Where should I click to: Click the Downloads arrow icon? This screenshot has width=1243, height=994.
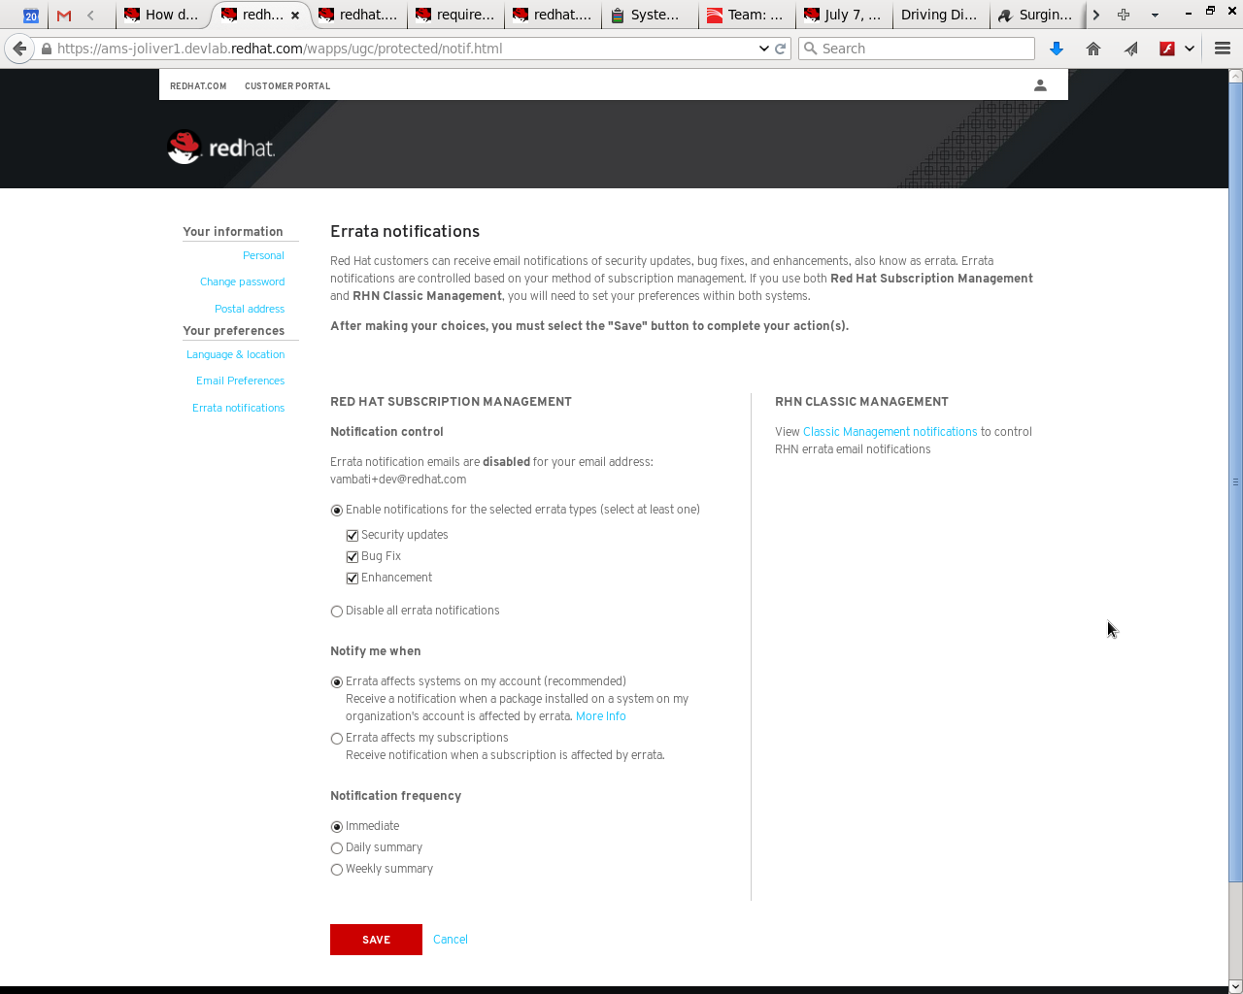1056,48
